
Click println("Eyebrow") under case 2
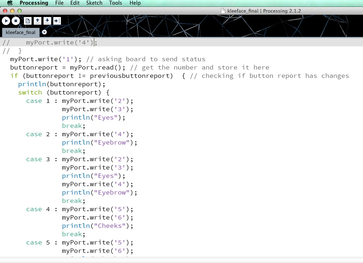pyautogui.click(x=100, y=142)
